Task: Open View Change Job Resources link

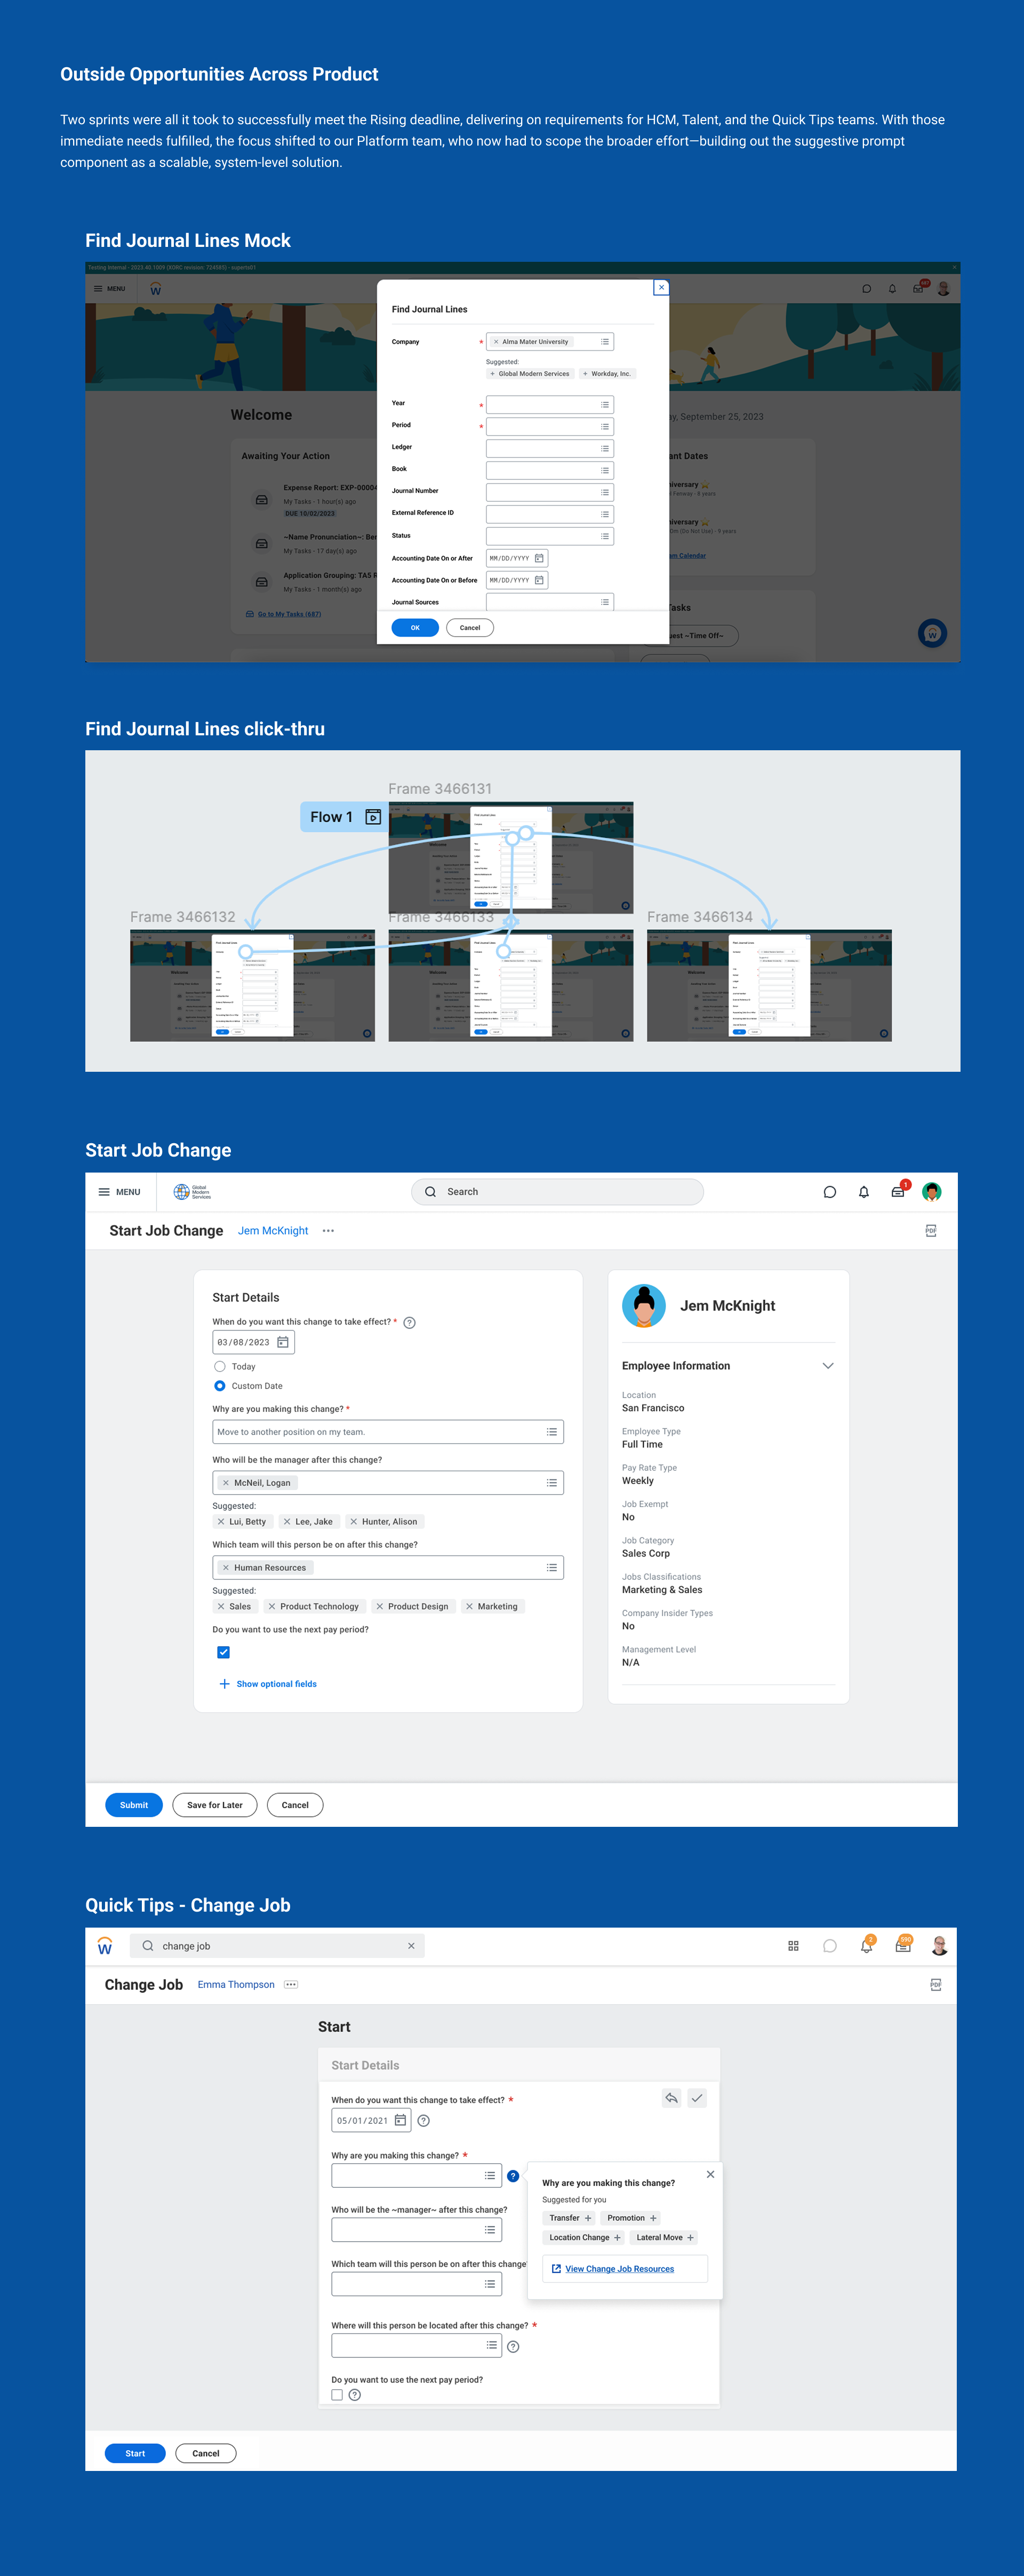Action: tap(619, 2269)
